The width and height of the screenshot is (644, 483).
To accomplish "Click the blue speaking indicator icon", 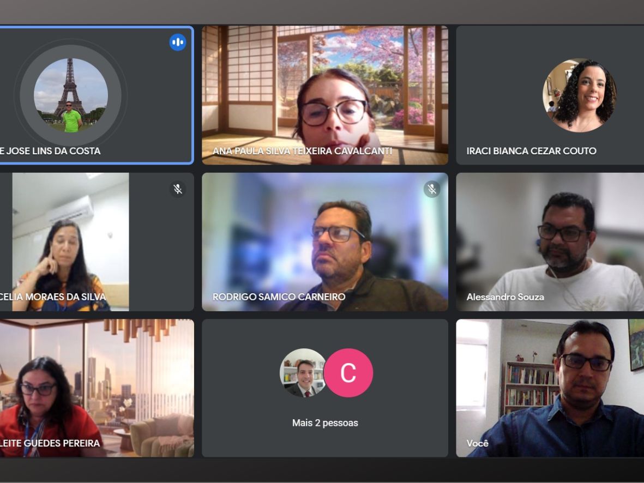I will point(177,42).
